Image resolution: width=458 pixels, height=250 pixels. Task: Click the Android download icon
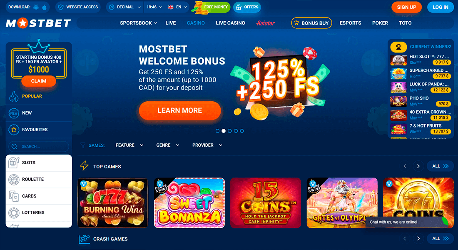point(36,7)
